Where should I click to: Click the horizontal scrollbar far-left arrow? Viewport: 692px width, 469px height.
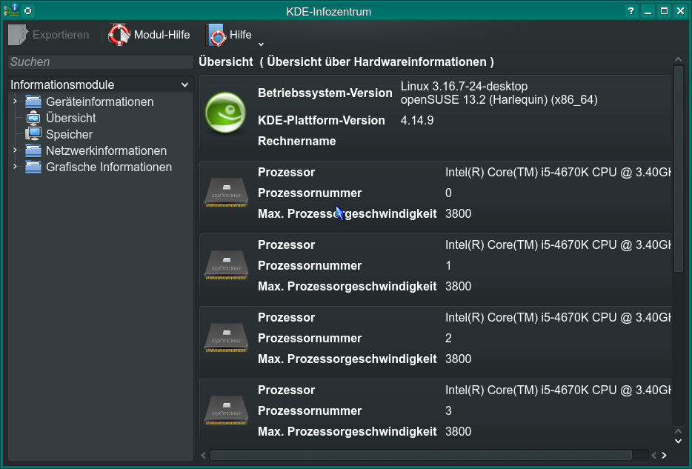(x=204, y=456)
